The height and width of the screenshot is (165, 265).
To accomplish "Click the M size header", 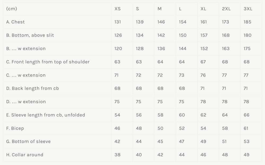I will 160,9.
